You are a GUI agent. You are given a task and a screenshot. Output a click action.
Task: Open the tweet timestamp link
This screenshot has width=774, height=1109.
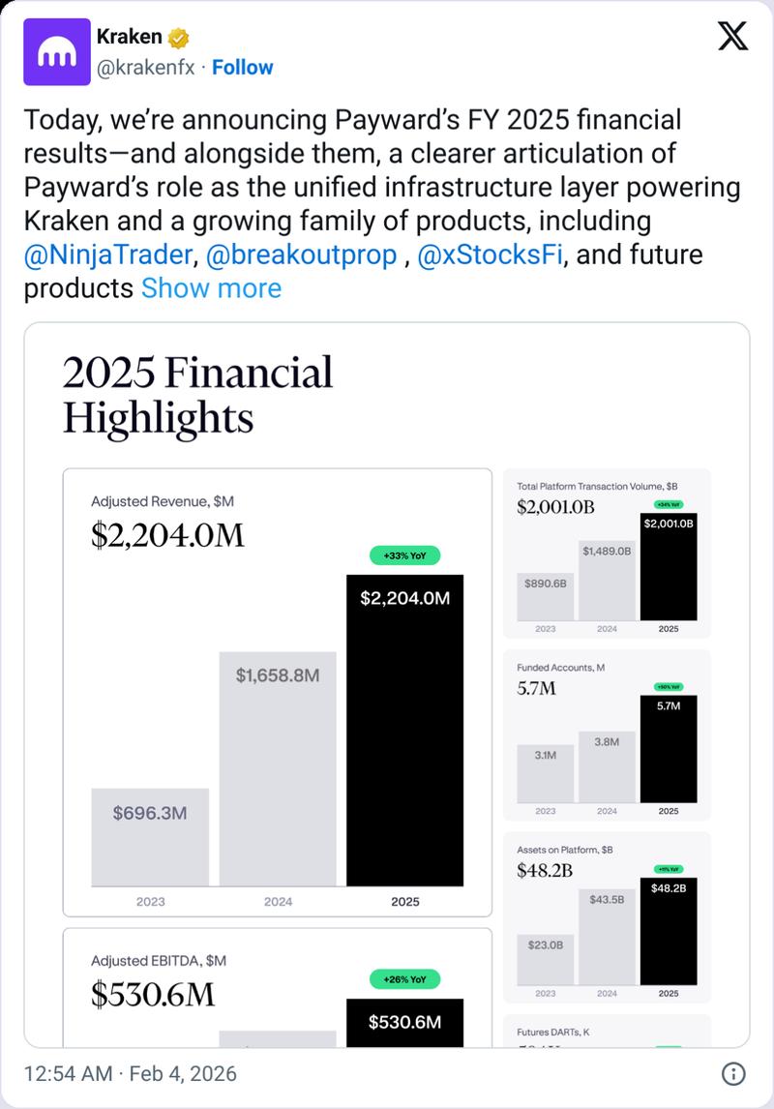pos(131,1072)
